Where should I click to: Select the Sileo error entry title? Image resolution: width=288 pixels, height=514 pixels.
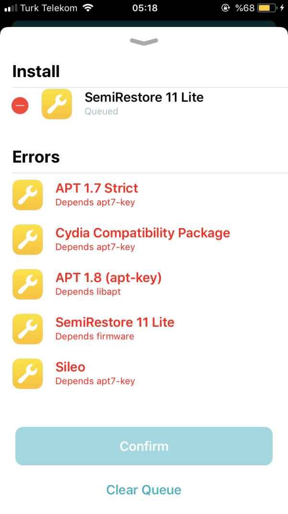pyautogui.click(x=71, y=367)
